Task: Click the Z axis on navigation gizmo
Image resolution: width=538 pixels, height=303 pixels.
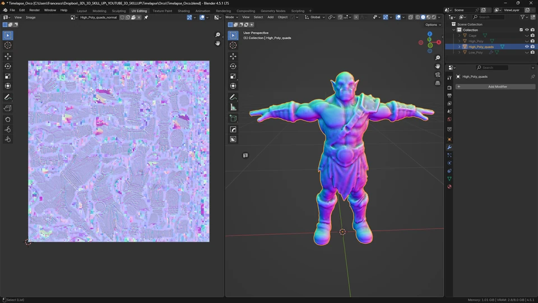Action: [430, 34]
